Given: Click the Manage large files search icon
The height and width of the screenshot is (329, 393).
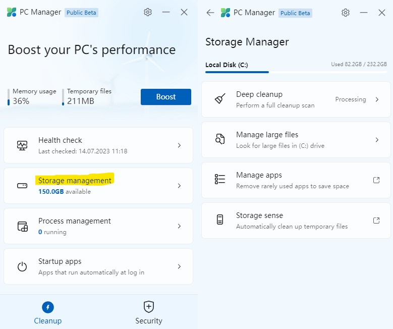Looking at the screenshot, I should tap(220, 139).
